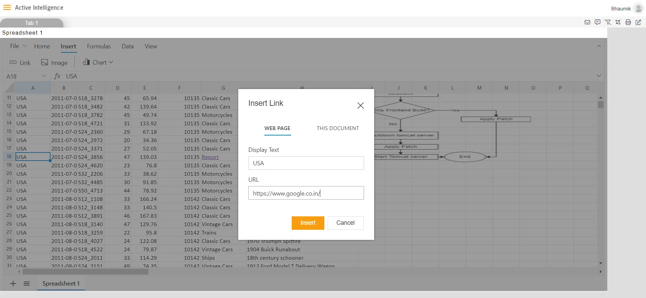Viewport: 646px width, 298px height.
Task: Open the hamburger menu beside Active Intelligence
Action: 7,7
